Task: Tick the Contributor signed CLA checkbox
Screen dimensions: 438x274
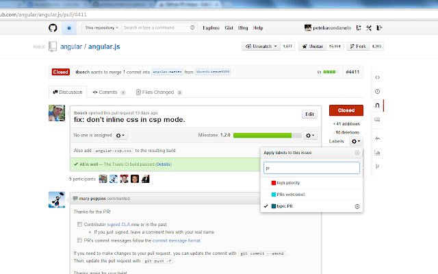Action: 79,224
